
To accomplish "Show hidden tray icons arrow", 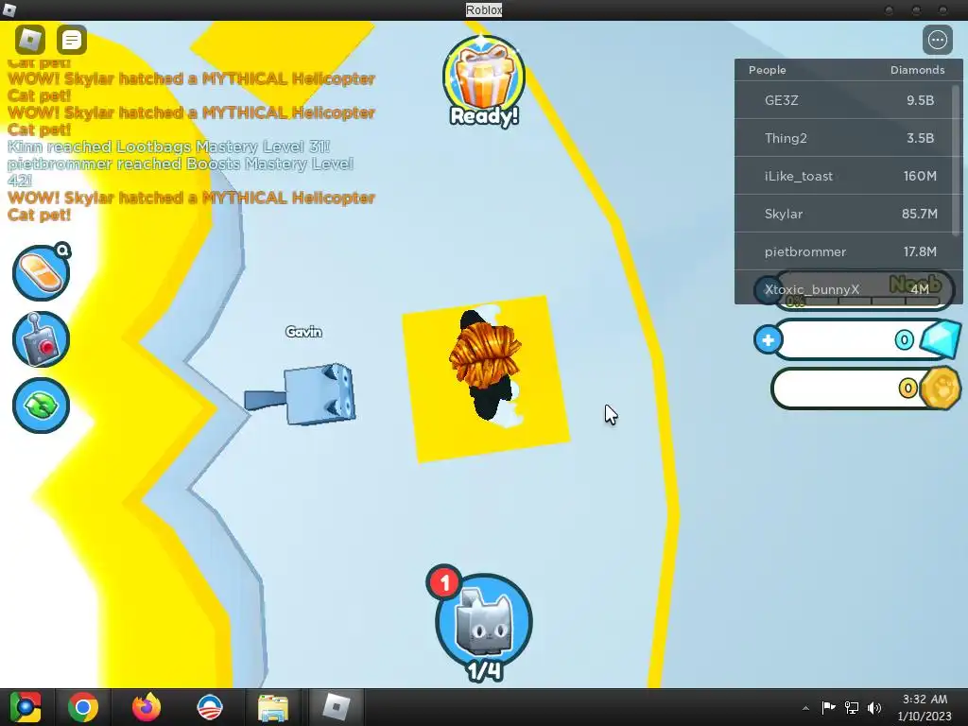I will click(805, 707).
